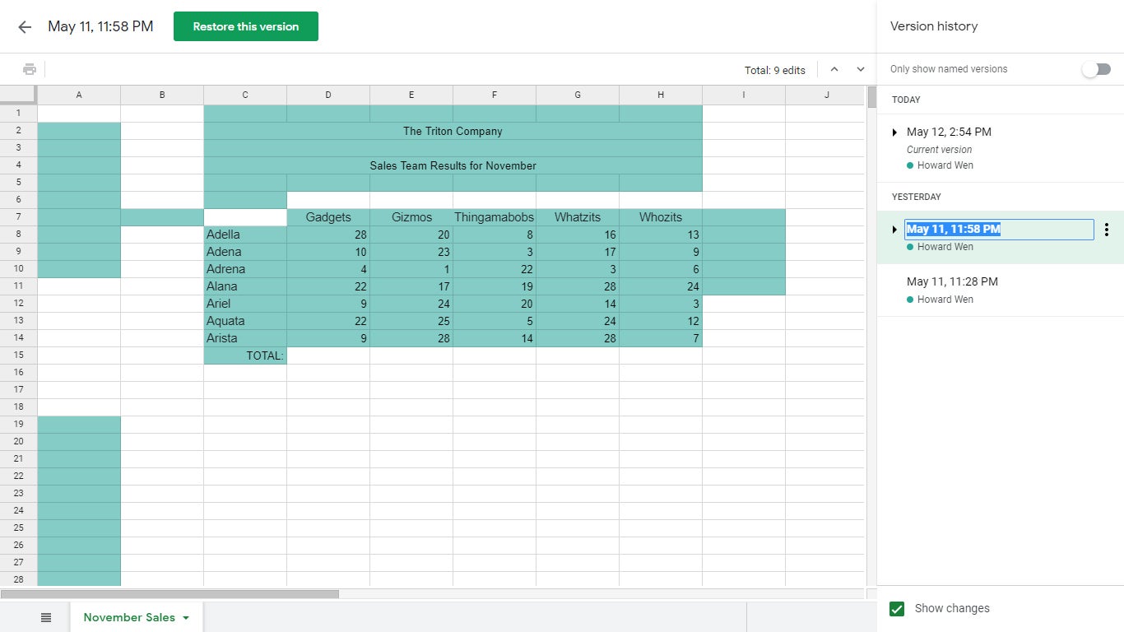Image resolution: width=1124 pixels, height=632 pixels.
Task: Expand the May 12, 2:54 PM version
Action: tap(894, 132)
